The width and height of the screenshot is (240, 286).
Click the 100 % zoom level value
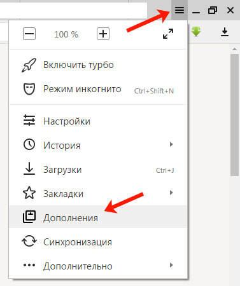[66, 34]
